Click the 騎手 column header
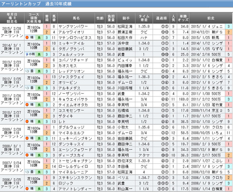The width and height of the screenshot is (233, 192). (x=126, y=18)
